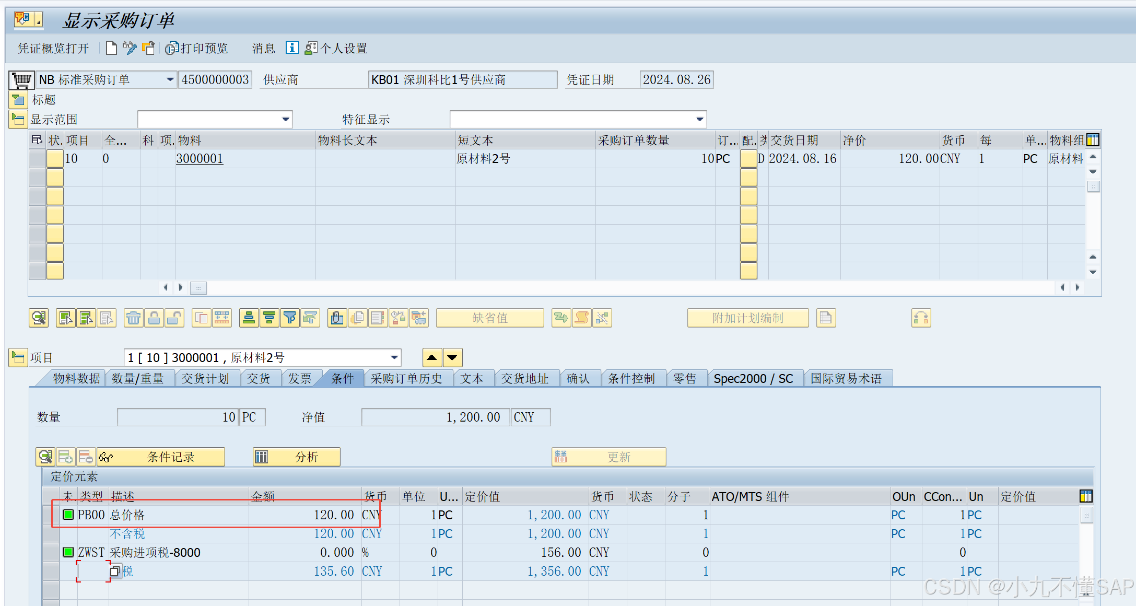The image size is (1136, 606).
Task: Open the info icon in top toolbar
Action: [292, 48]
